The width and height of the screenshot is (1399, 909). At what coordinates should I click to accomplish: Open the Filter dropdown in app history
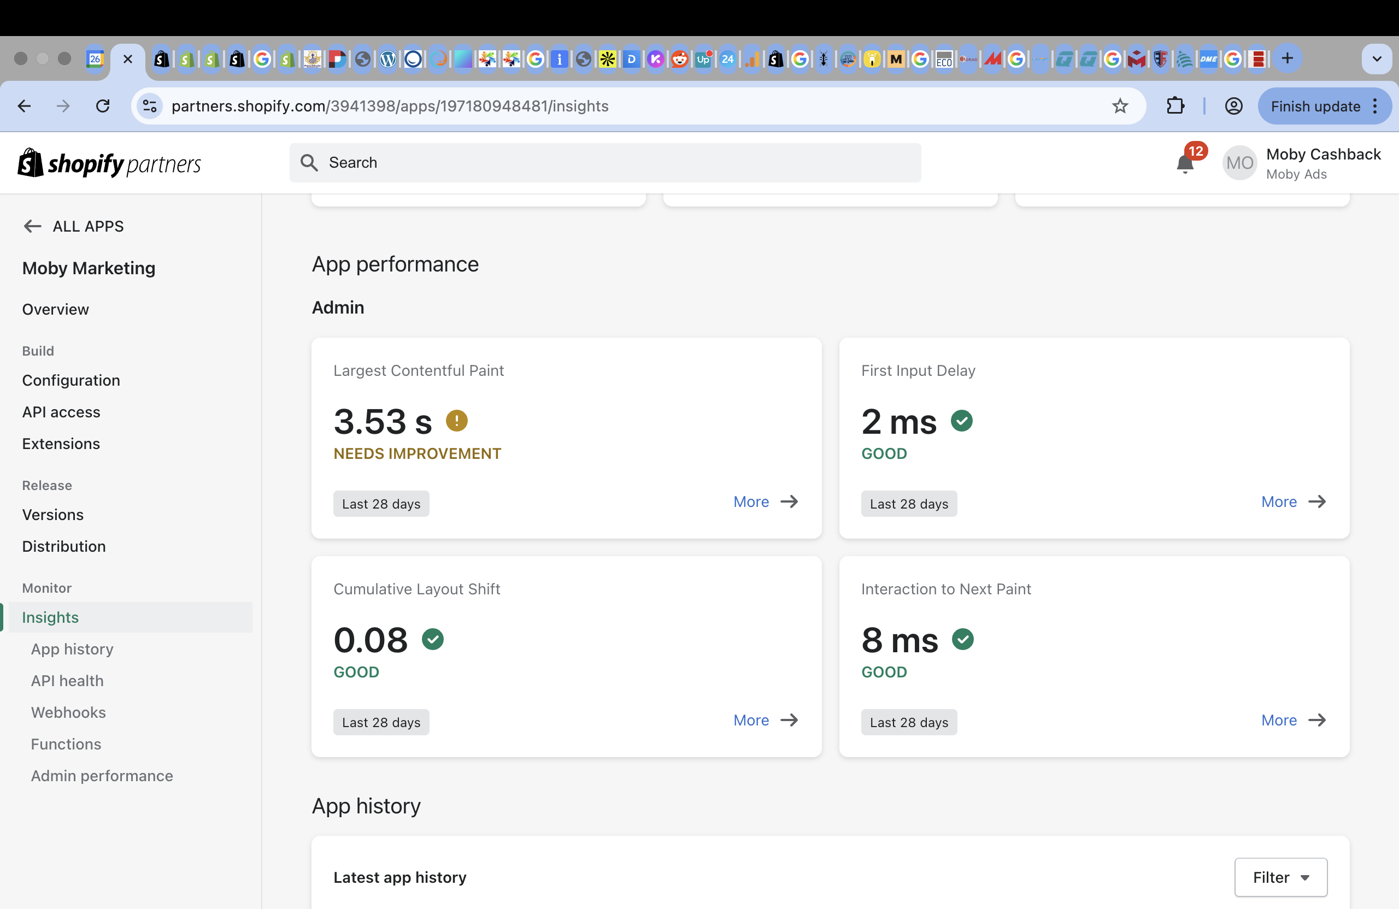click(x=1280, y=877)
